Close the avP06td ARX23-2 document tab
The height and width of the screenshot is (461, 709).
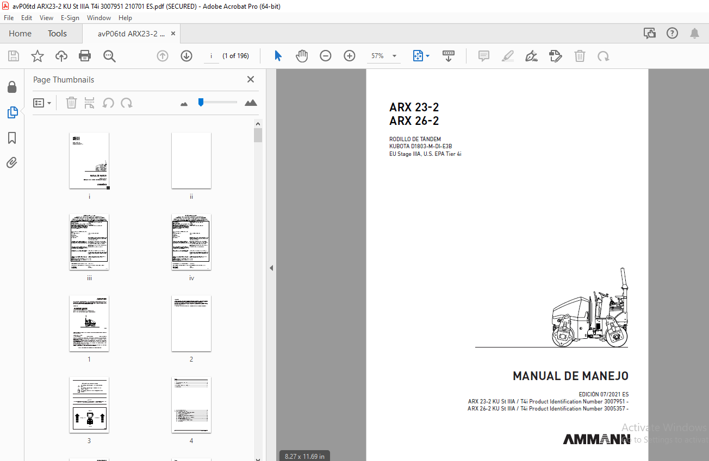click(x=173, y=34)
